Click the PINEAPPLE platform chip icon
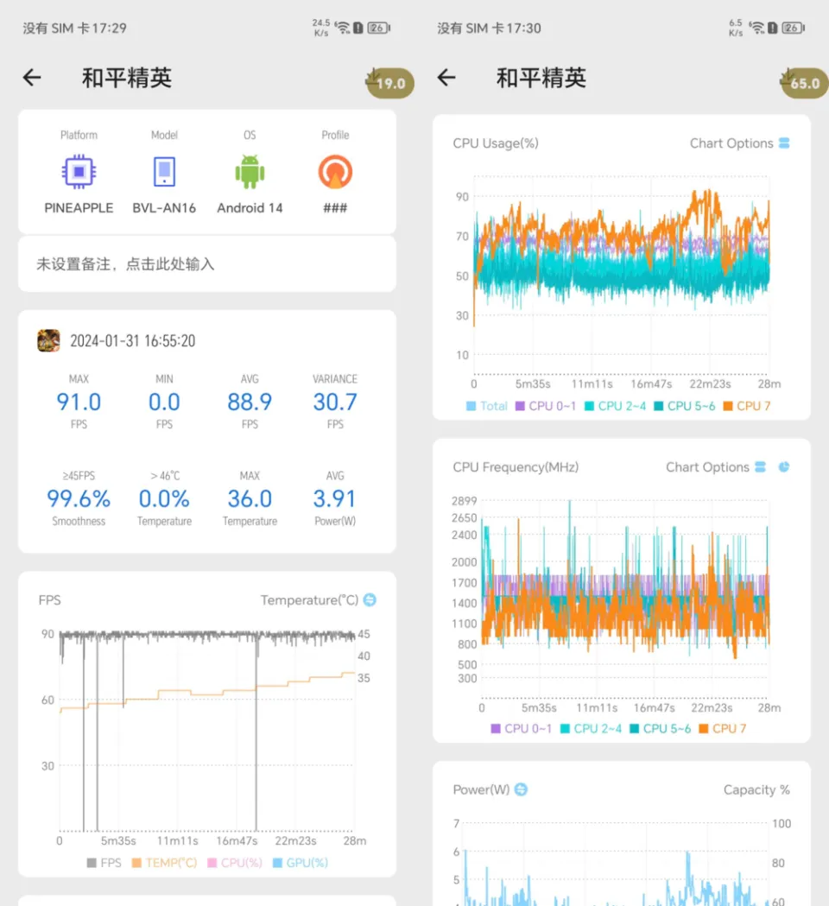 pyautogui.click(x=79, y=172)
